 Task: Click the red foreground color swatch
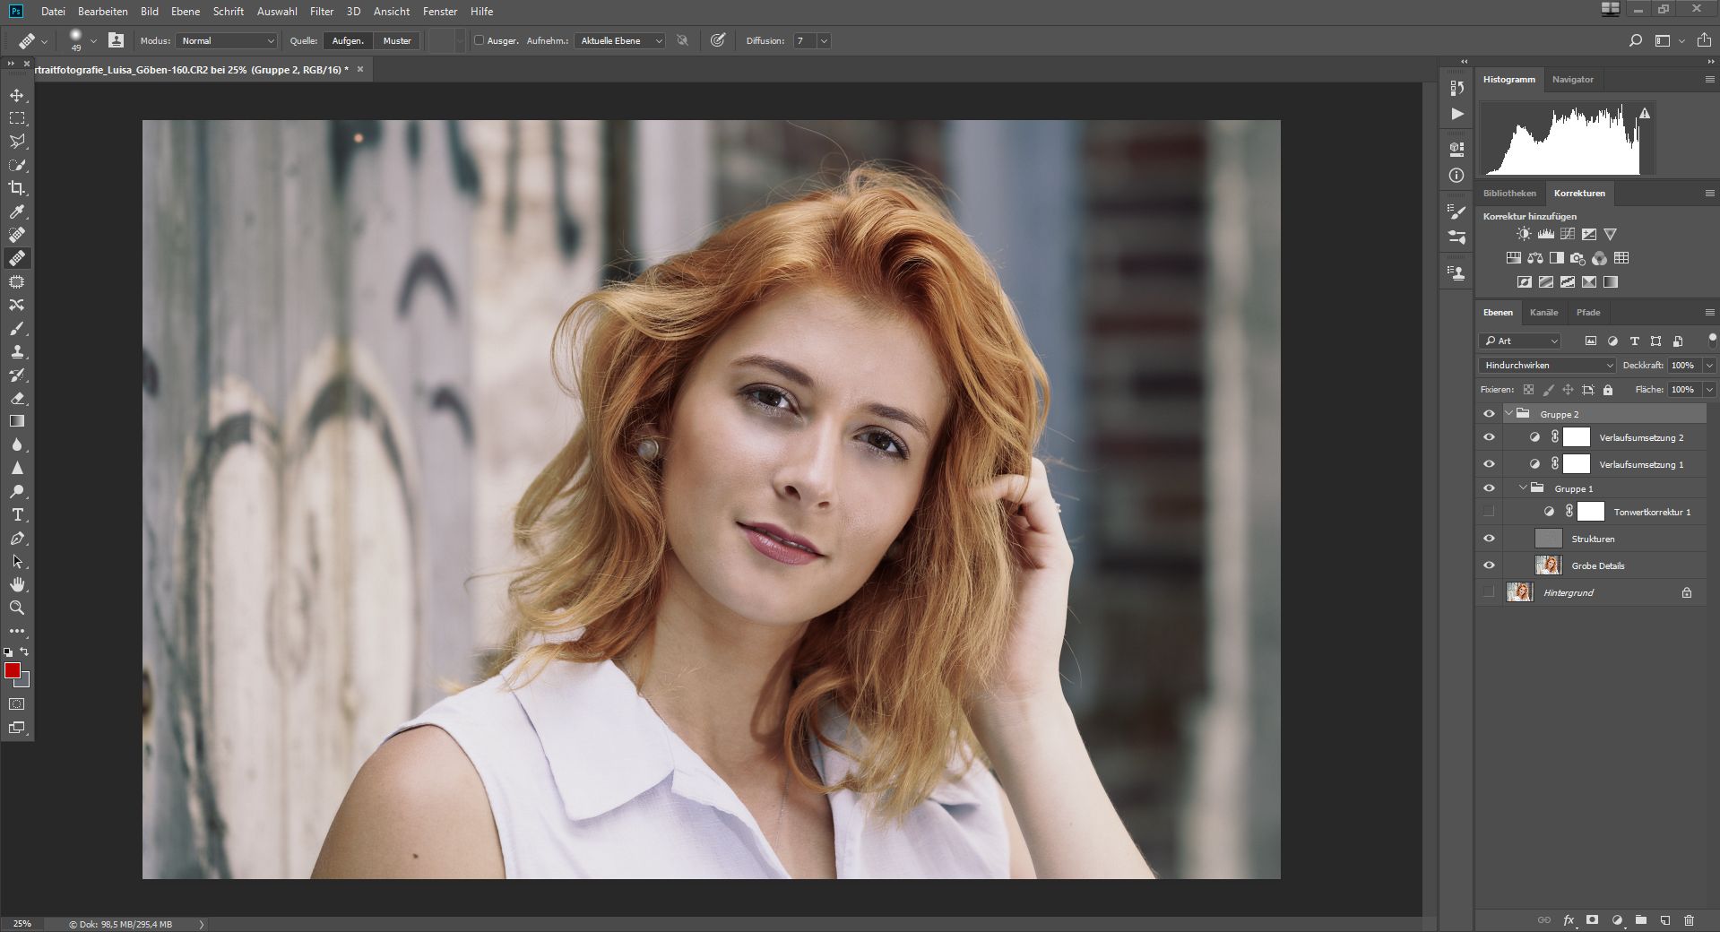click(12, 670)
